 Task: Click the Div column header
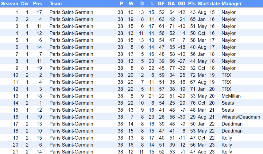coord(25,4)
